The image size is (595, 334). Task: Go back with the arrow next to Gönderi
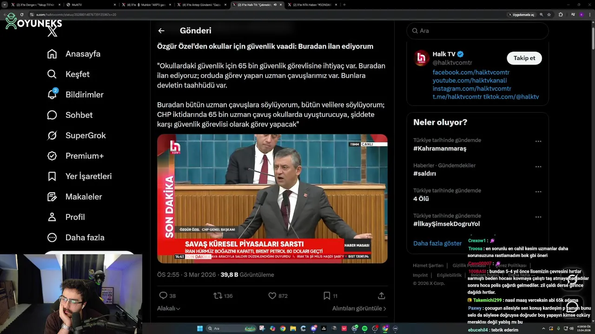[161, 31]
